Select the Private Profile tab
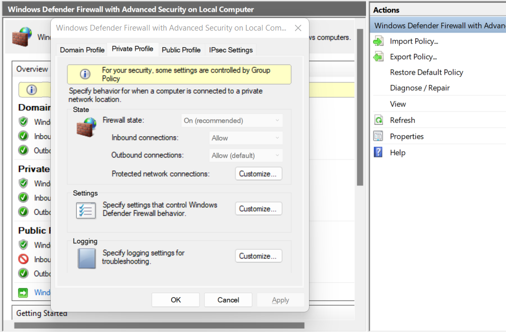Image resolution: width=506 pixels, height=332 pixels. click(133, 49)
